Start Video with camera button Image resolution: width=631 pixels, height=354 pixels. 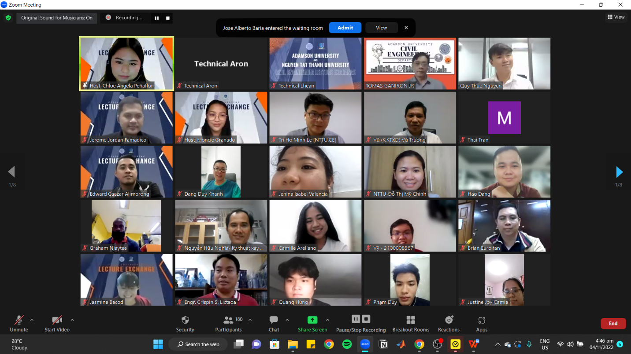57,323
